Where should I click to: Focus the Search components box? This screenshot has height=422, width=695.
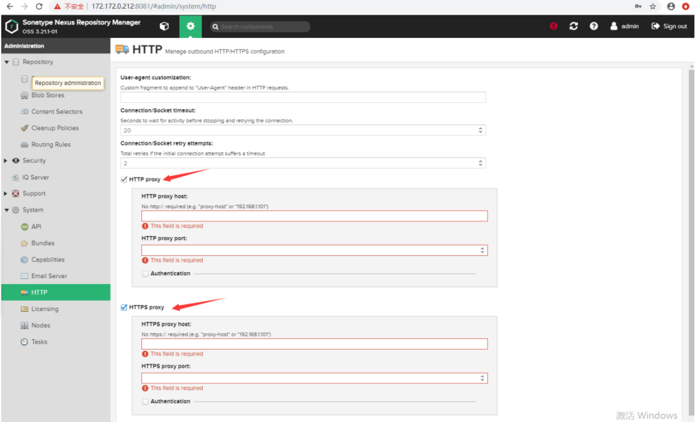point(260,26)
